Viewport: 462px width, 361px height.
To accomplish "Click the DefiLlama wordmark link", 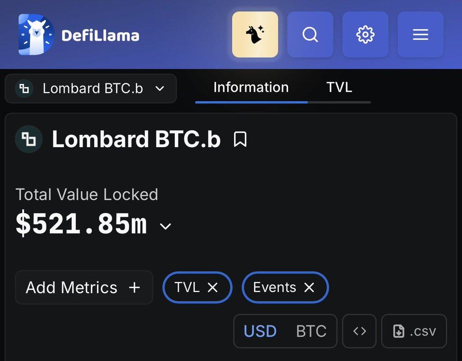I will point(100,36).
